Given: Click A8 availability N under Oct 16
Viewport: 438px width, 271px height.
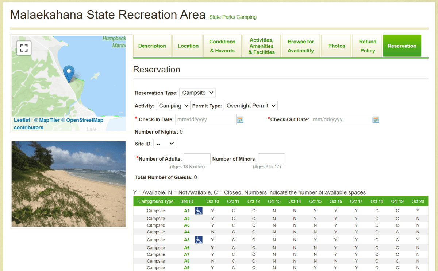Looking at the screenshot, I should pyautogui.click(x=336, y=261).
